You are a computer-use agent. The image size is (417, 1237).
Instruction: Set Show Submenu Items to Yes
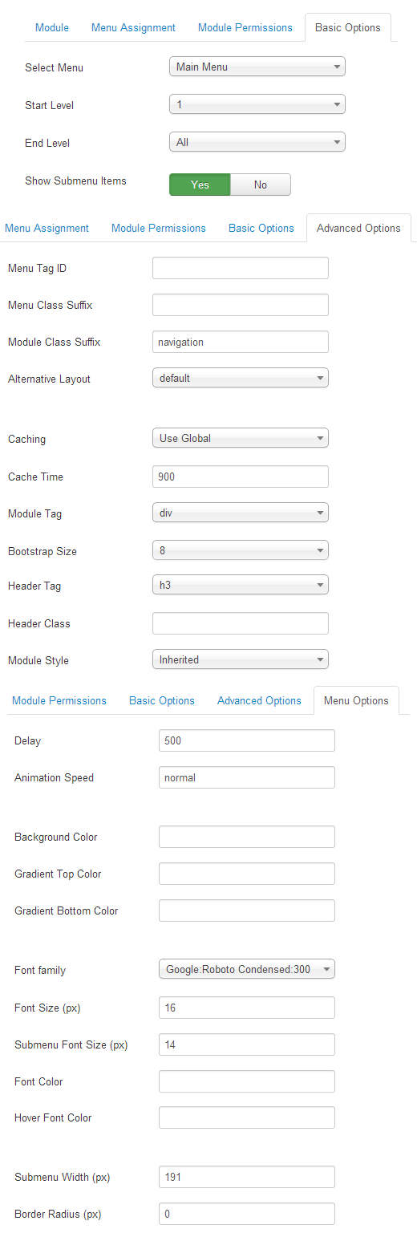200,185
